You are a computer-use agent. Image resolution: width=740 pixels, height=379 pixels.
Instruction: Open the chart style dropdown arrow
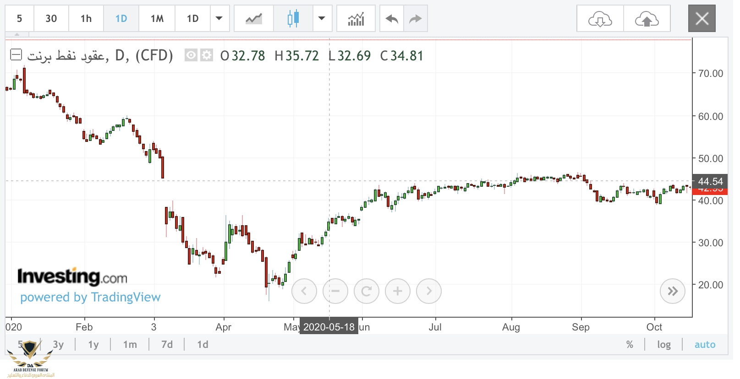click(322, 19)
